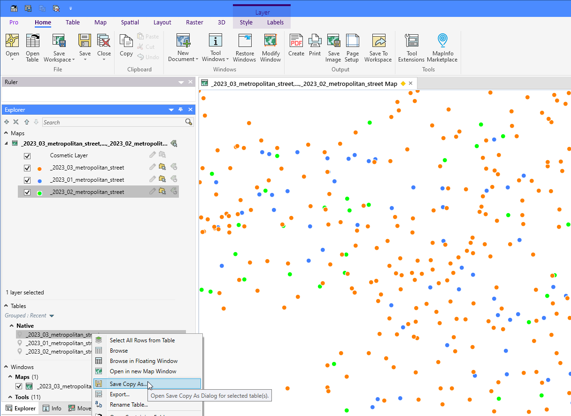Toggle the selectable icon on _2023_02_metropolitan_street layer
The image size is (571, 416).
coord(162,191)
